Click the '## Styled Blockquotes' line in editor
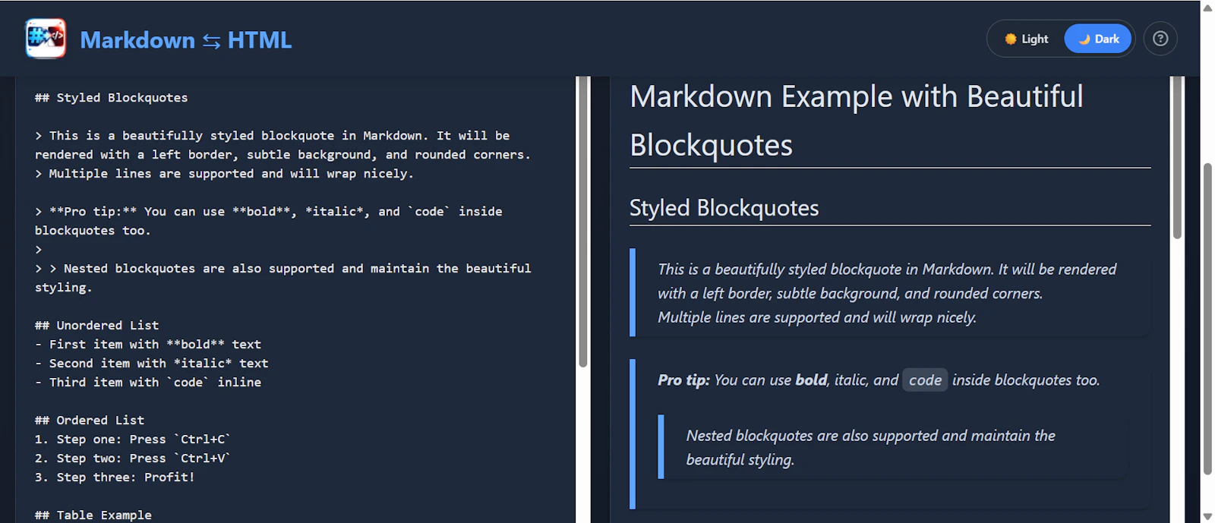The width and height of the screenshot is (1215, 523). [x=111, y=98]
